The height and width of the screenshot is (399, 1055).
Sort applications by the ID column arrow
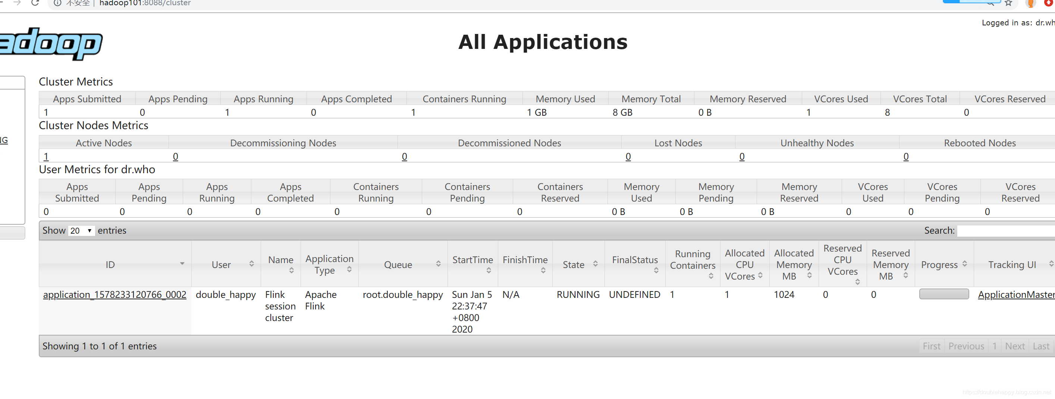[x=182, y=264]
